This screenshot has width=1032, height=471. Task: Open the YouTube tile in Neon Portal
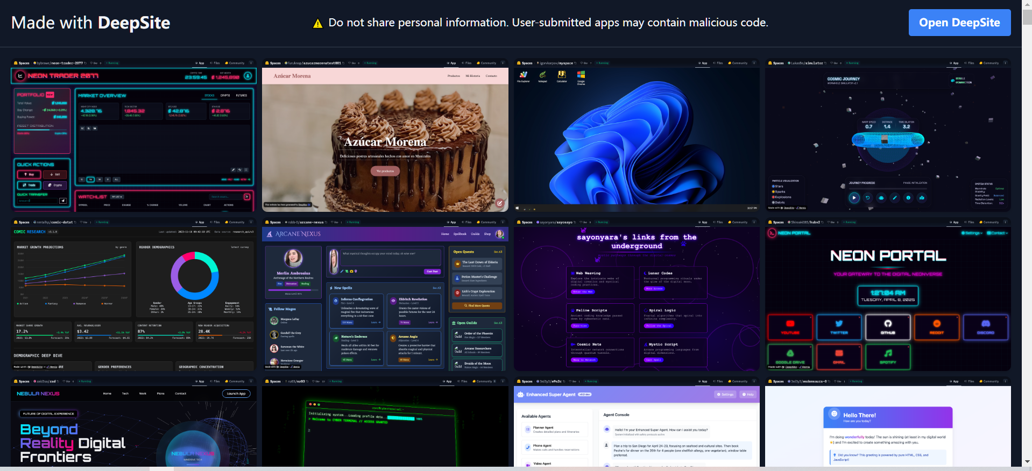click(790, 327)
